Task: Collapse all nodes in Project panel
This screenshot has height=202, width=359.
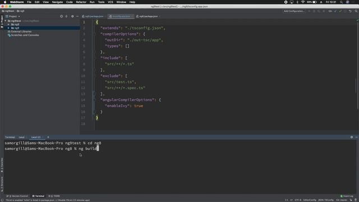Action: pos(66,16)
